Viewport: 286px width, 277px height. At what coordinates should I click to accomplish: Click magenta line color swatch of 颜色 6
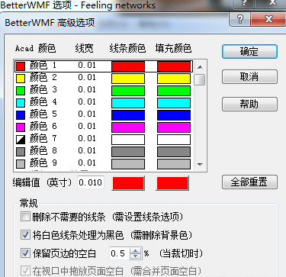tap(128, 127)
